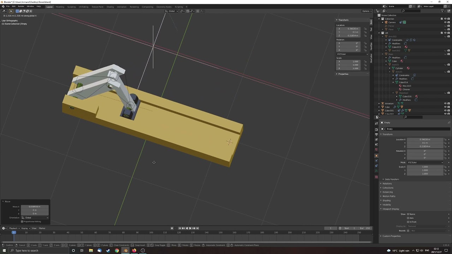This screenshot has width=452, height=254.
Task: Open the Outliner filter dropdown icon
Action: pyautogui.click(x=443, y=11)
